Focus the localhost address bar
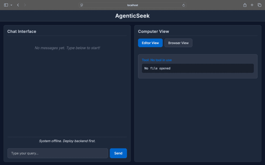This screenshot has height=165, width=265. click(x=132, y=5)
